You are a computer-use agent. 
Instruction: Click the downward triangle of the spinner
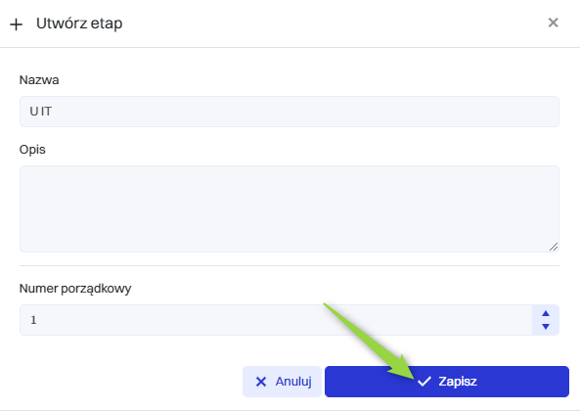click(x=546, y=326)
